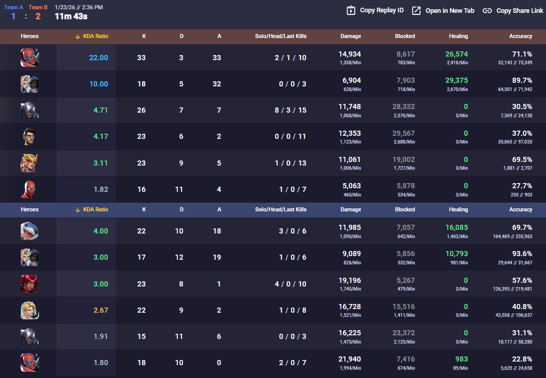Click the 983 healing value
Image resolution: width=546 pixels, height=378 pixels.
click(x=461, y=359)
